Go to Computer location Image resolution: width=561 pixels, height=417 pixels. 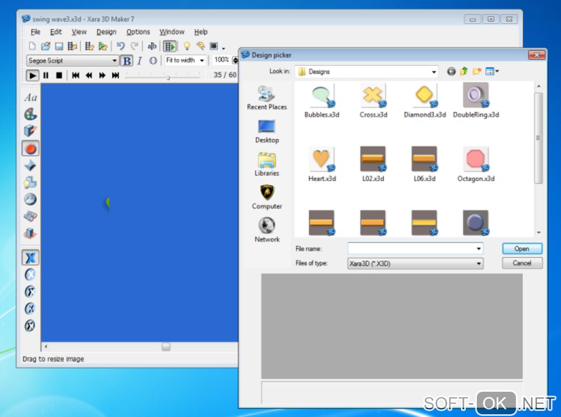coord(267,197)
